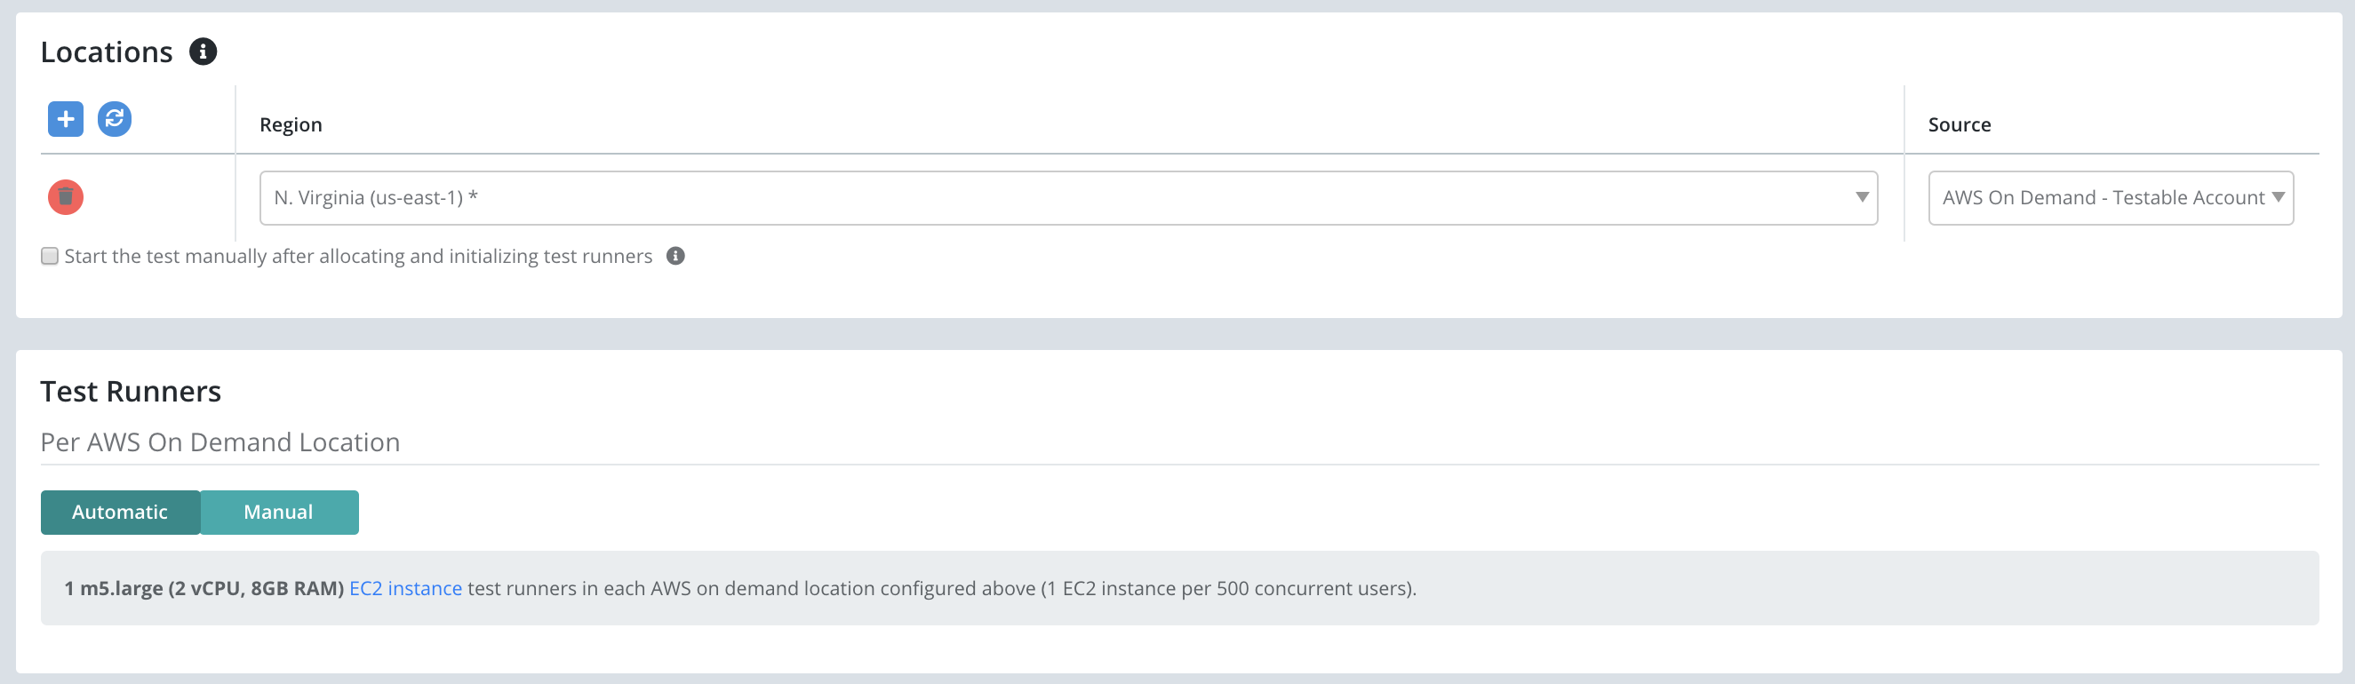Add a new location row
The image size is (2355, 684).
click(66, 119)
